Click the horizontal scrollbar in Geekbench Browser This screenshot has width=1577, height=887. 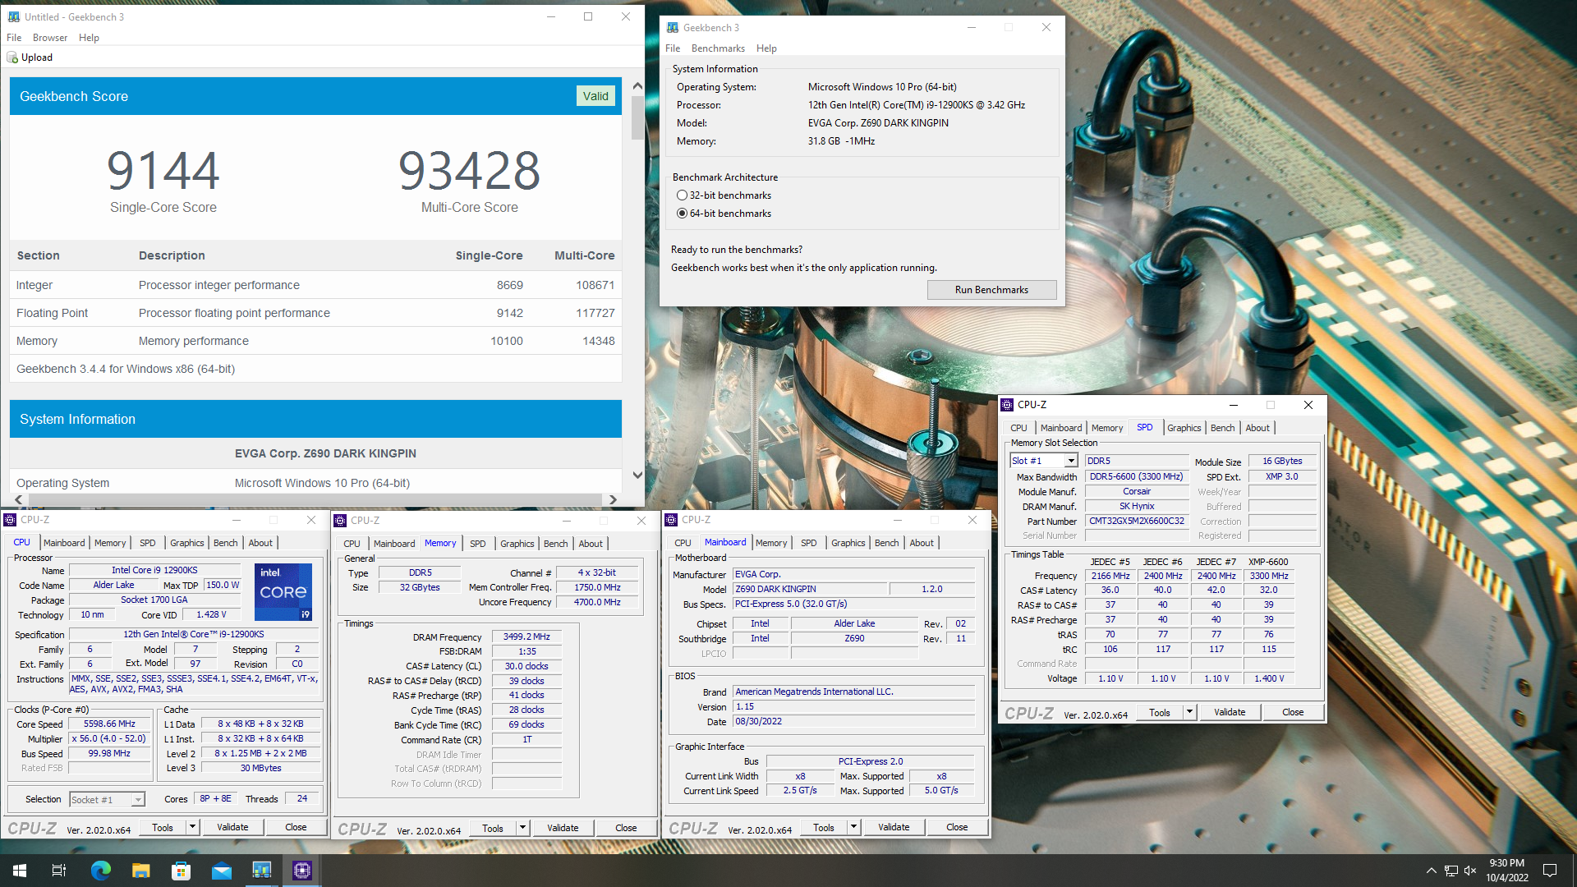click(314, 499)
